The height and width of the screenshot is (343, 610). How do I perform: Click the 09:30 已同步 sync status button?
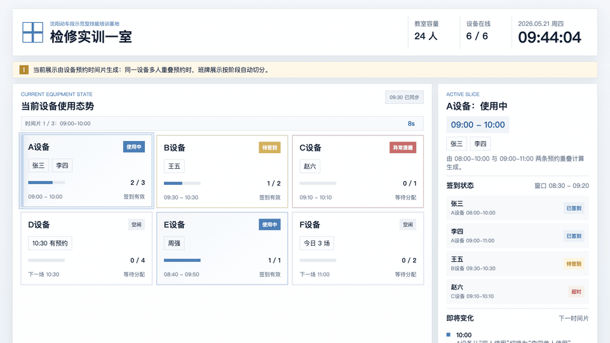click(x=404, y=97)
